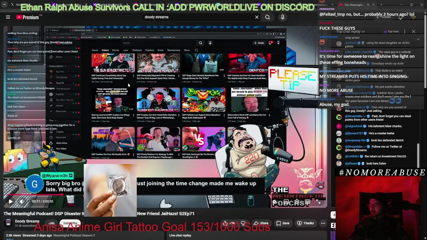Start voice search with the microphone icon
Screen dimensions: 427x240
283,17
